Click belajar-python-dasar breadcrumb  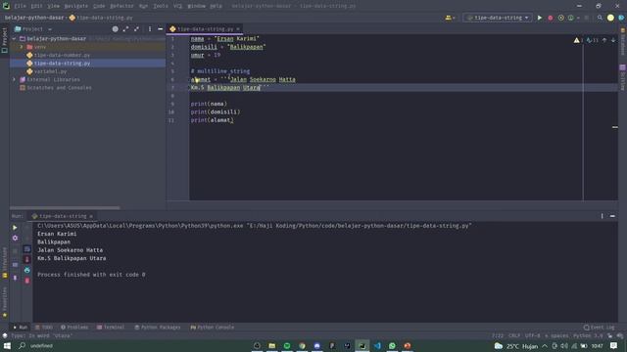(34, 18)
